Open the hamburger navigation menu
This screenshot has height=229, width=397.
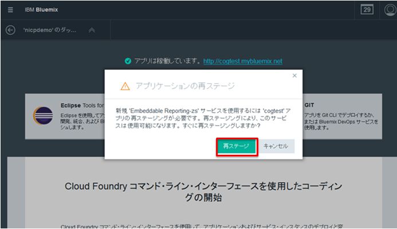[x=11, y=10]
